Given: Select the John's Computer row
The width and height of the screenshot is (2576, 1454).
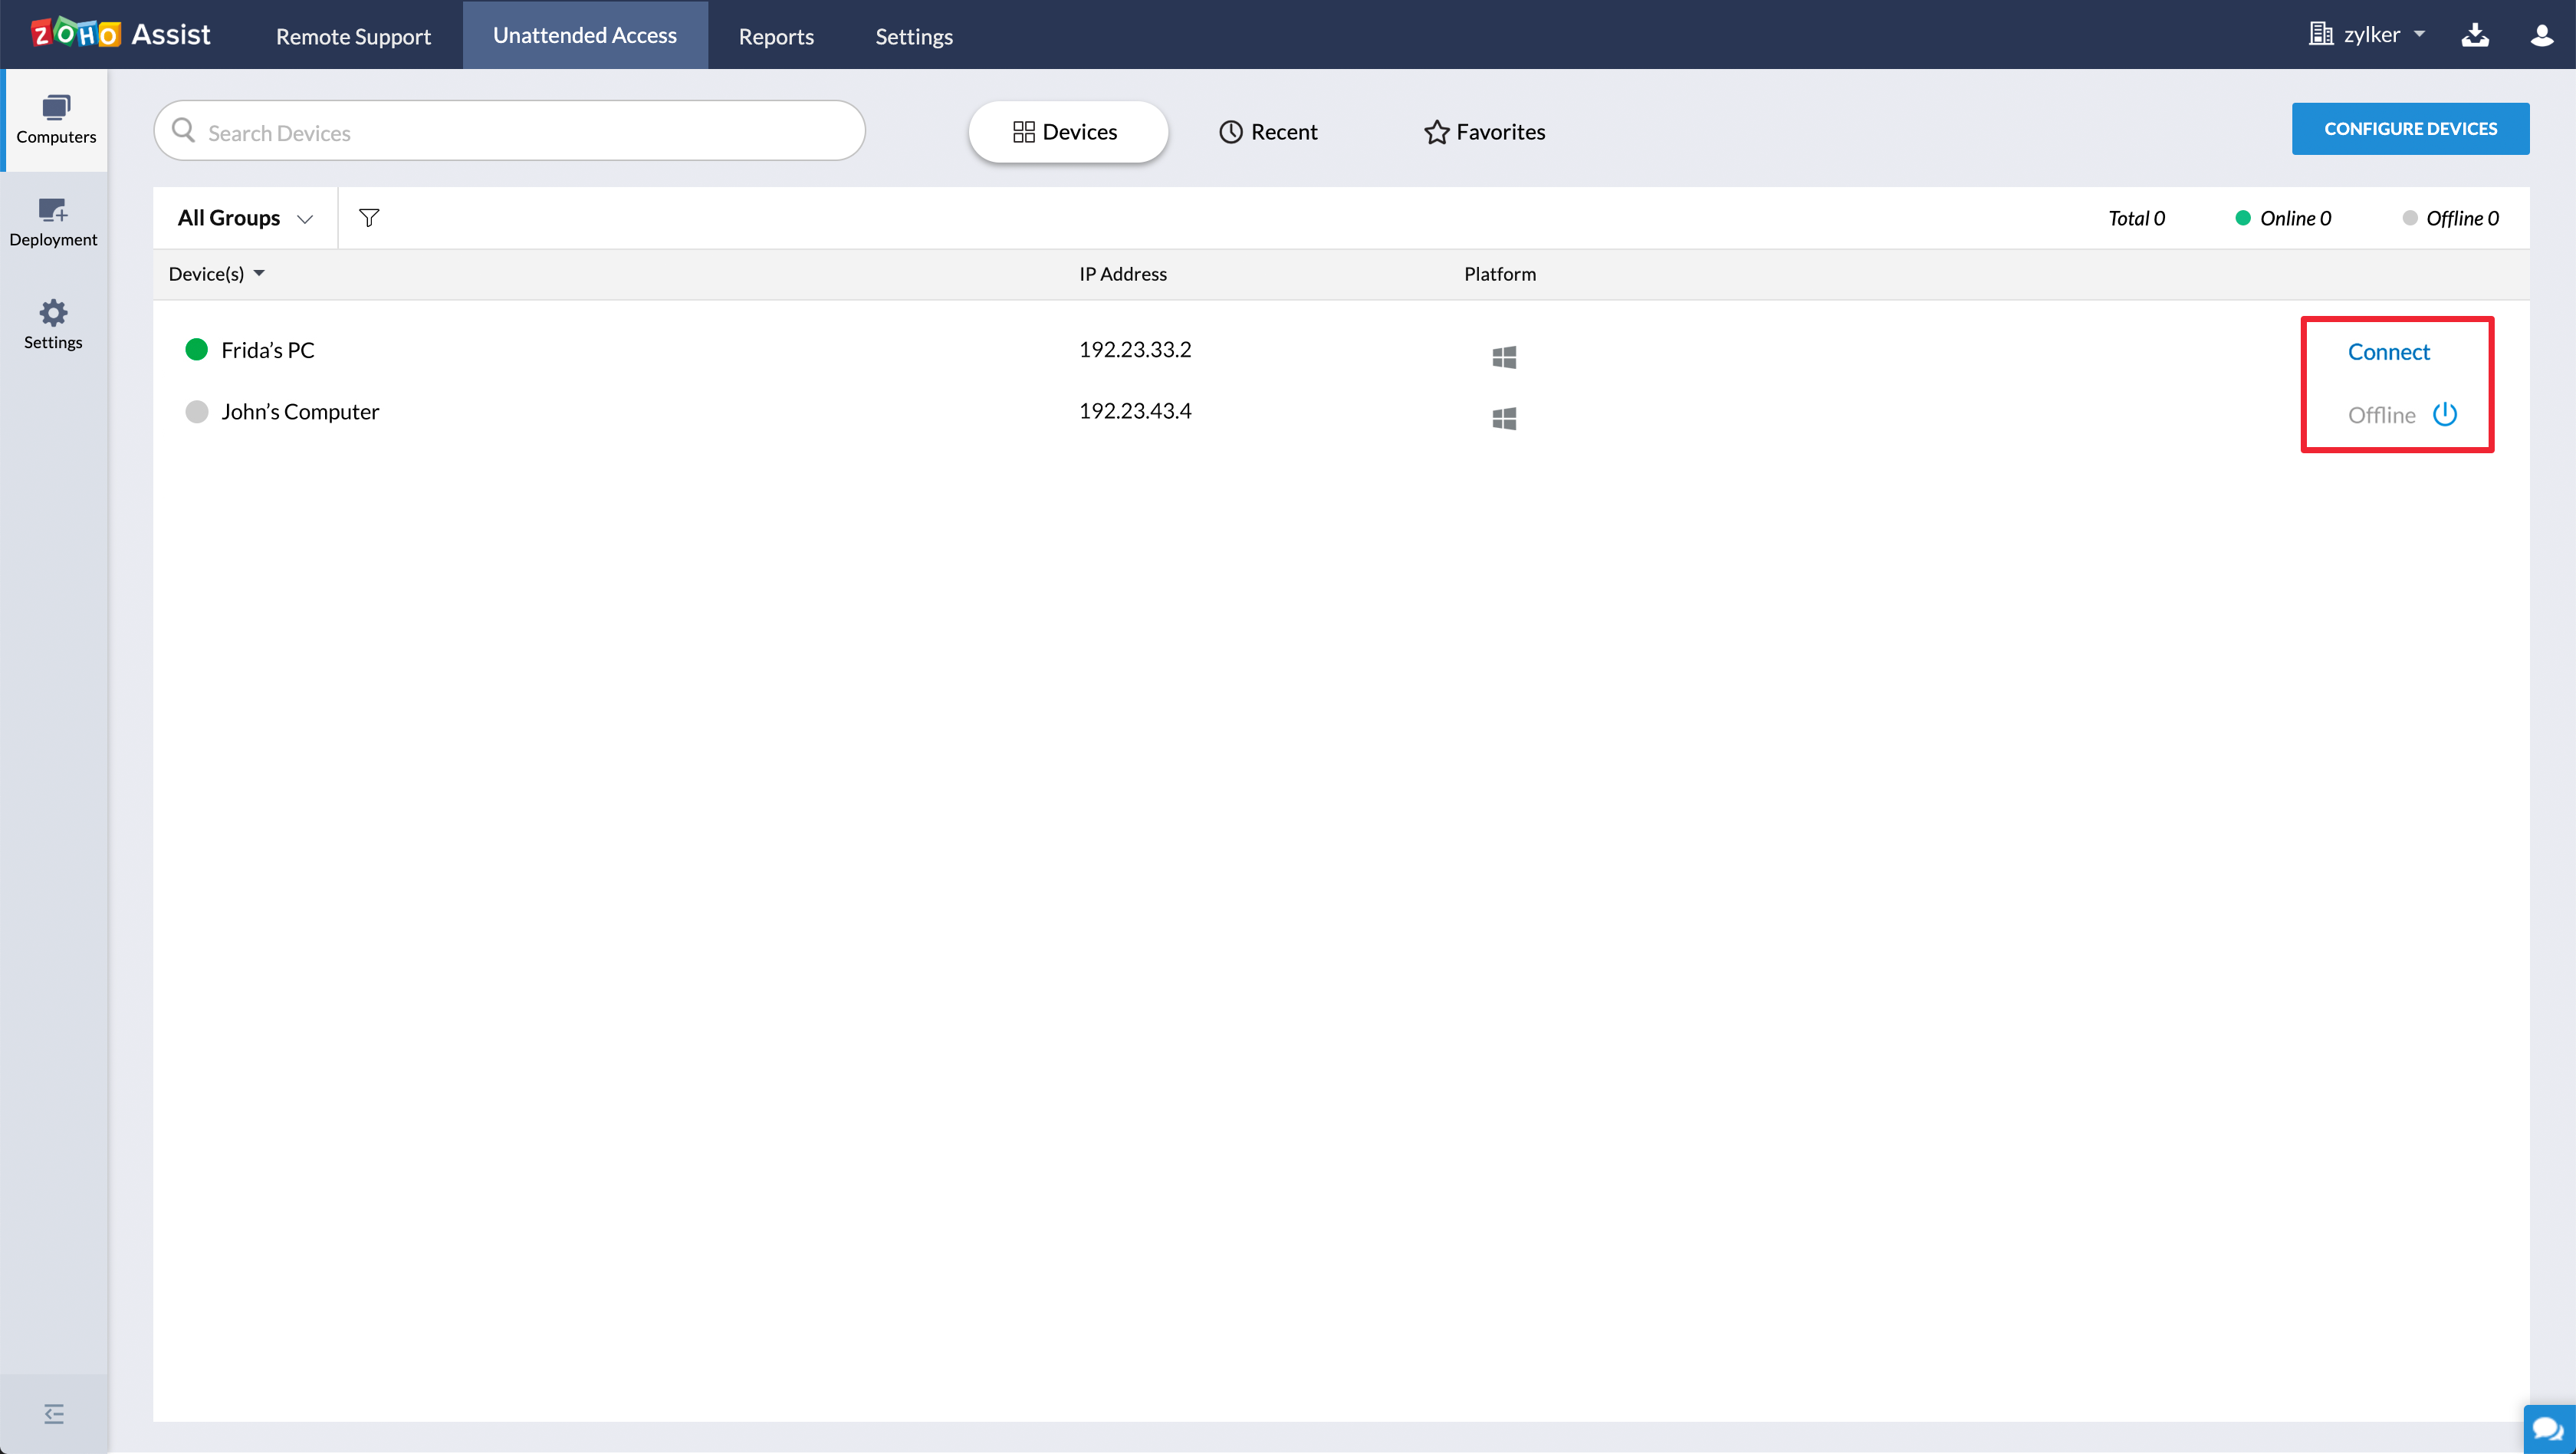Looking at the screenshot, I should tap(300, 412).
